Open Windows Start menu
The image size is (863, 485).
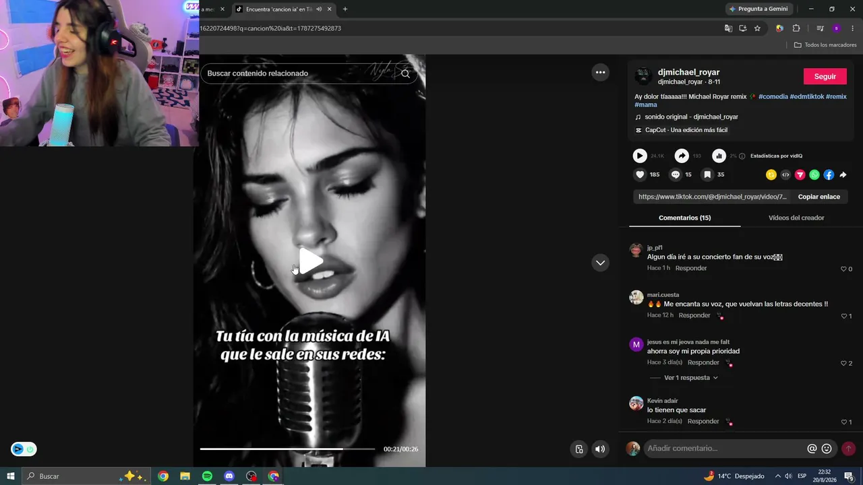point(11,476)
